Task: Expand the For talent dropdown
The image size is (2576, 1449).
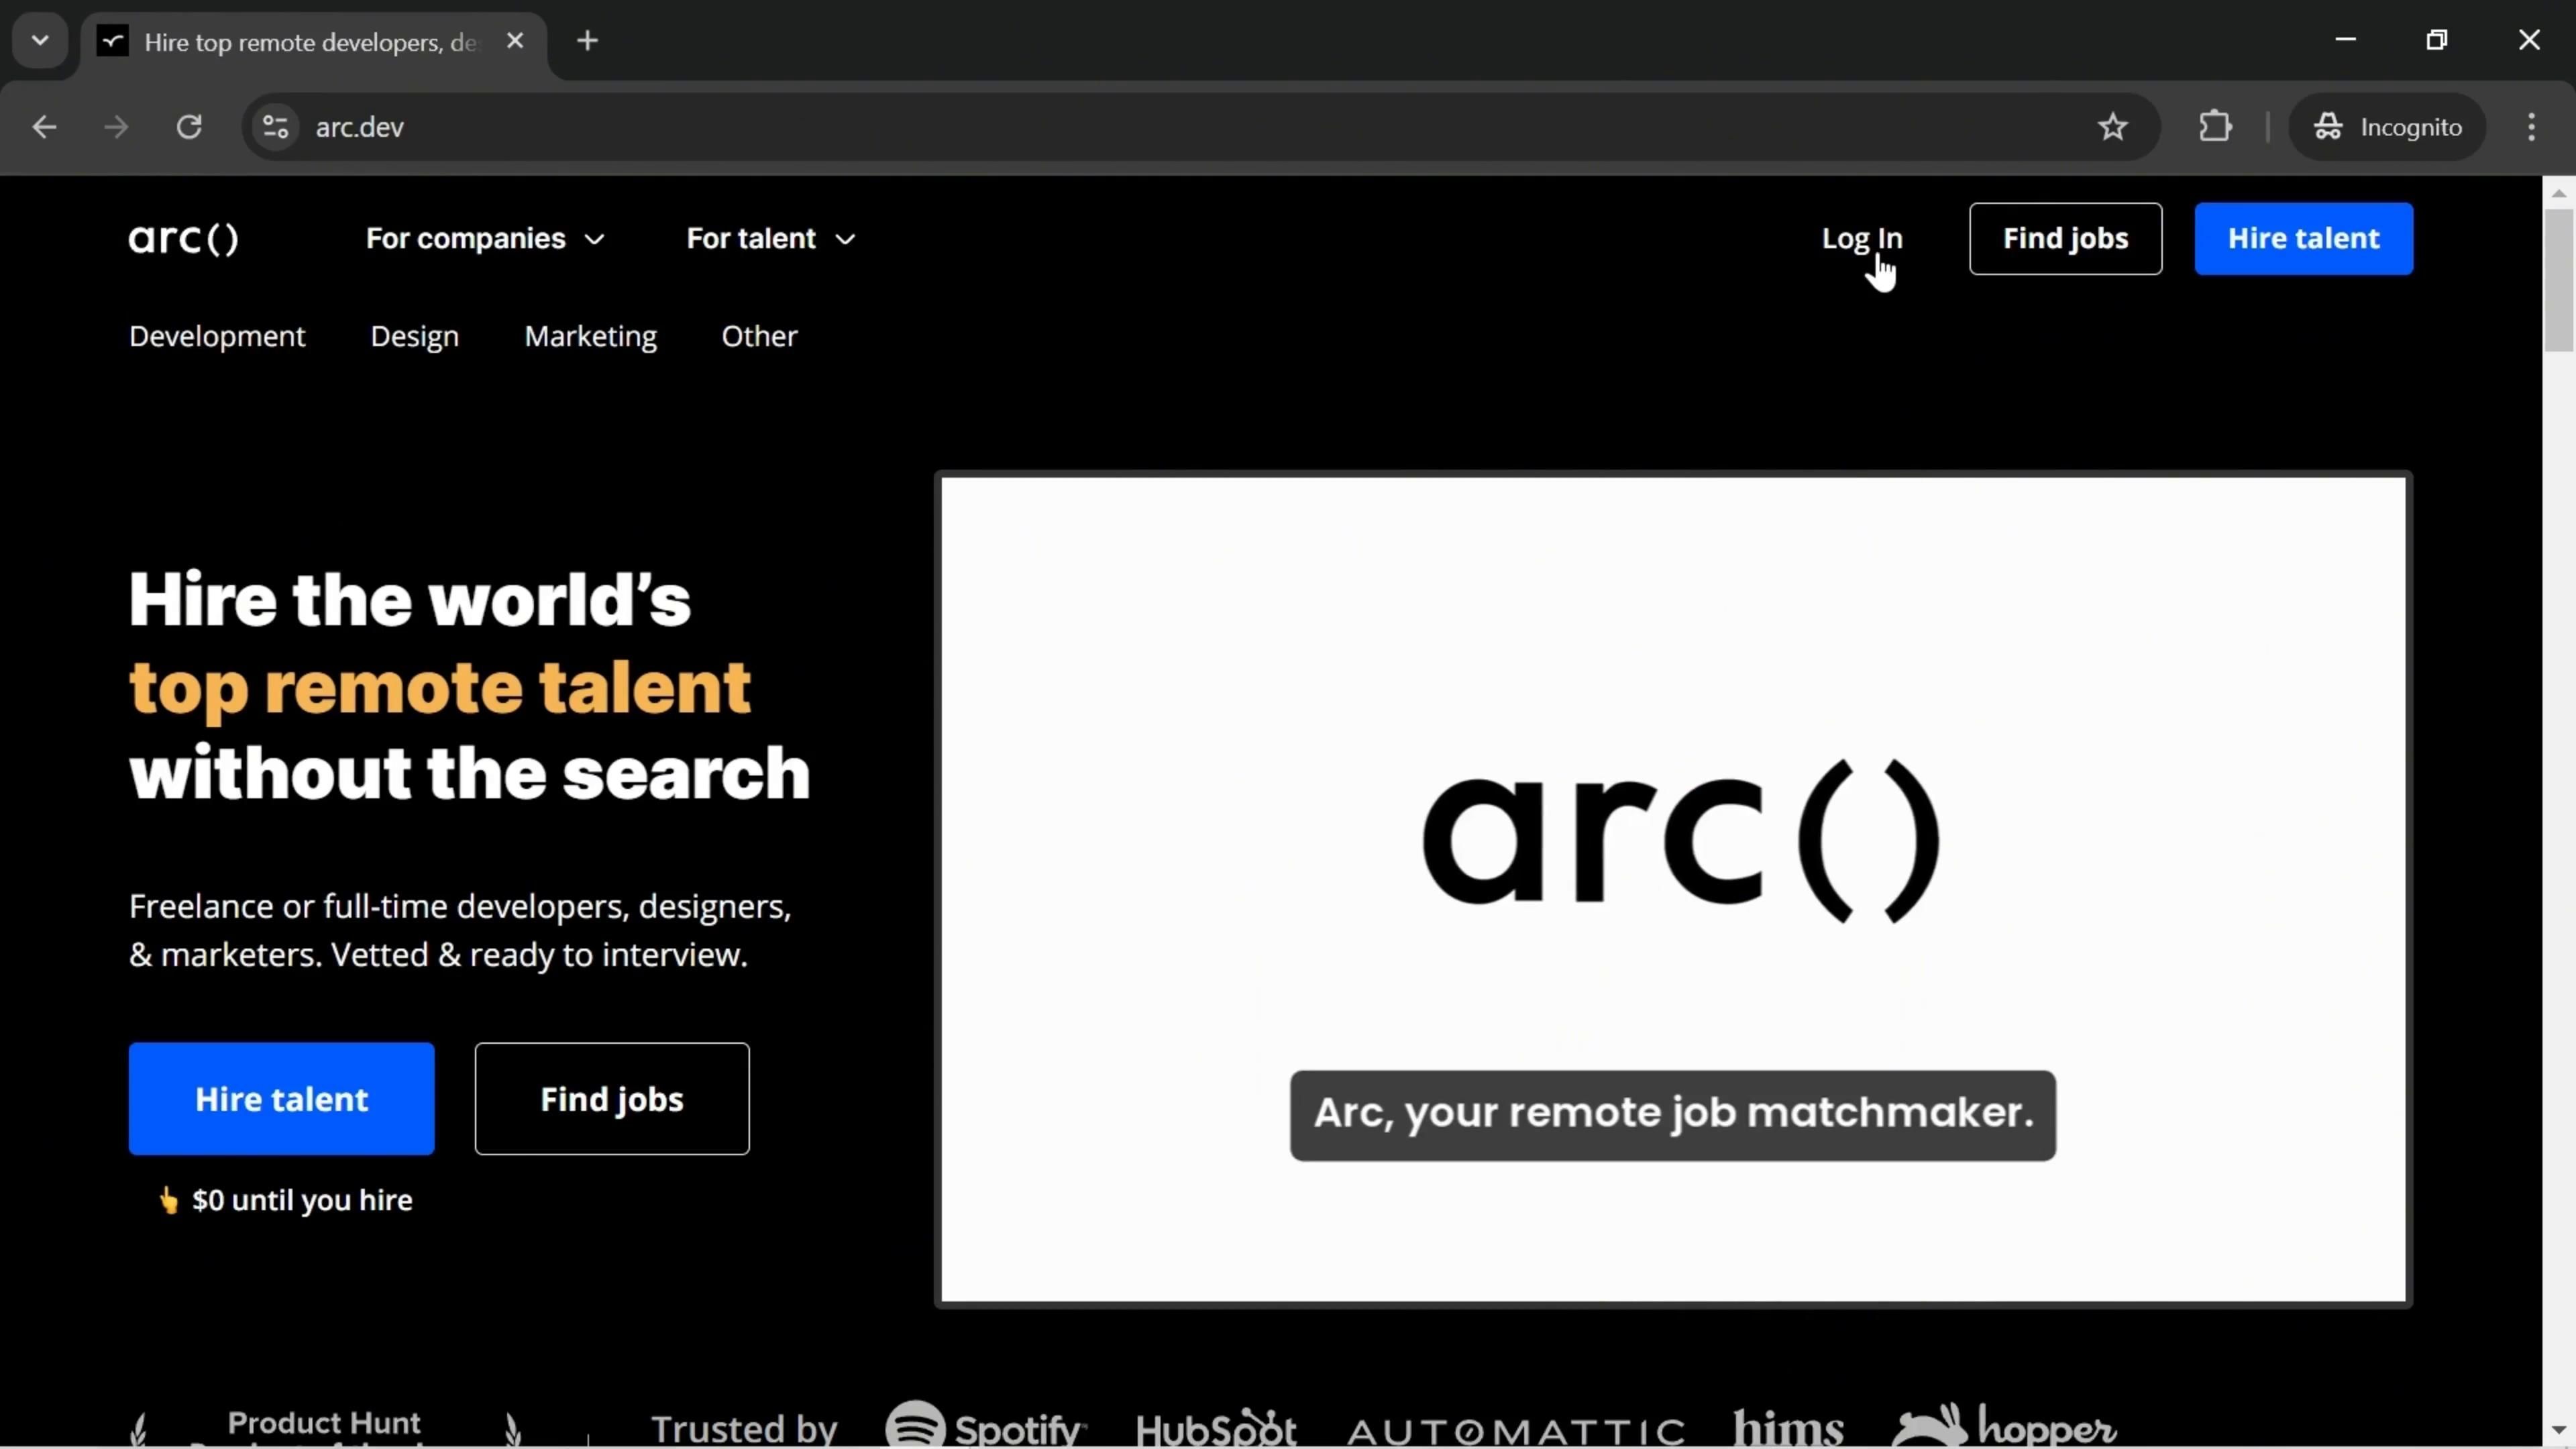Action: (770, 239)
